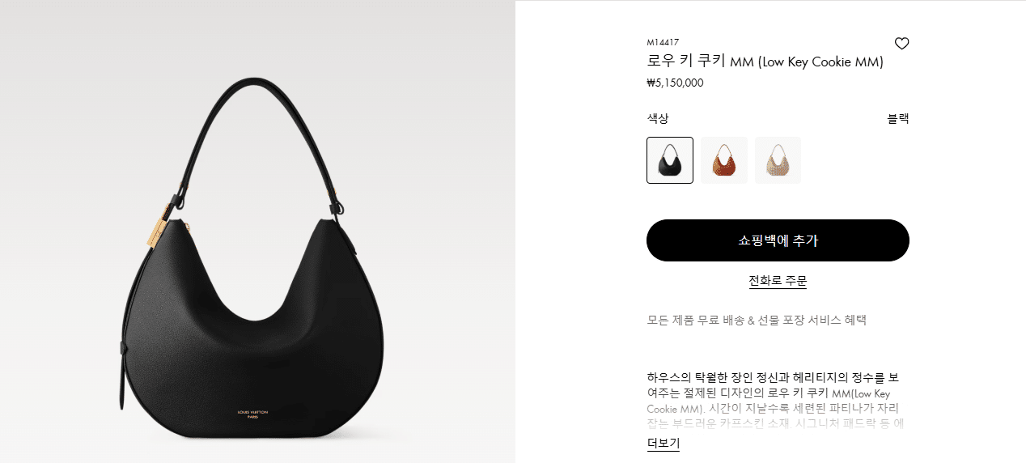
Task: Click the free shipping and gift wrapping notice
Action: coord(757,320)
